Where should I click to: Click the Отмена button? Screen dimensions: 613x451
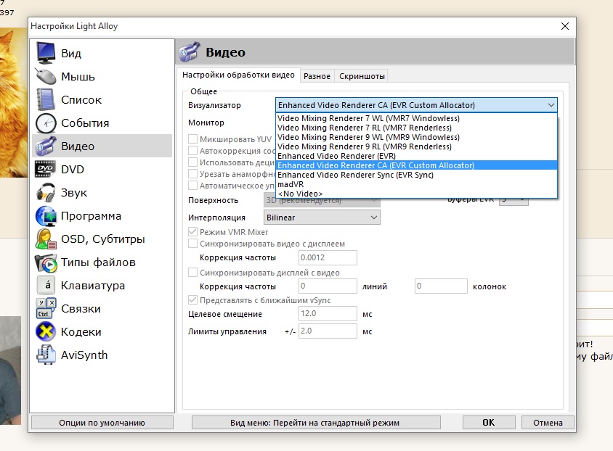click(x=548, y=423)
